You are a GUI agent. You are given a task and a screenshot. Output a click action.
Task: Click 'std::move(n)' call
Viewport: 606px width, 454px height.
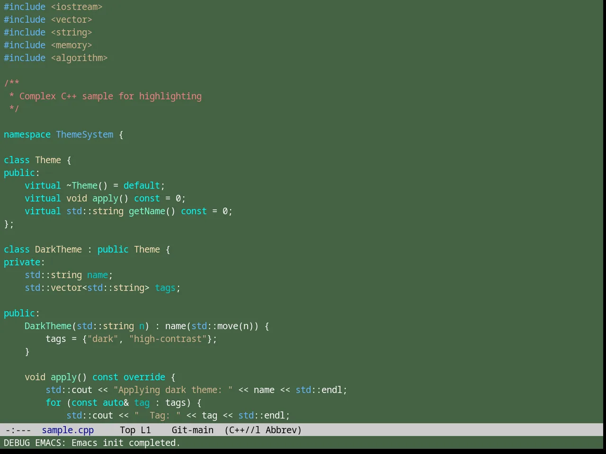point(223,326)
